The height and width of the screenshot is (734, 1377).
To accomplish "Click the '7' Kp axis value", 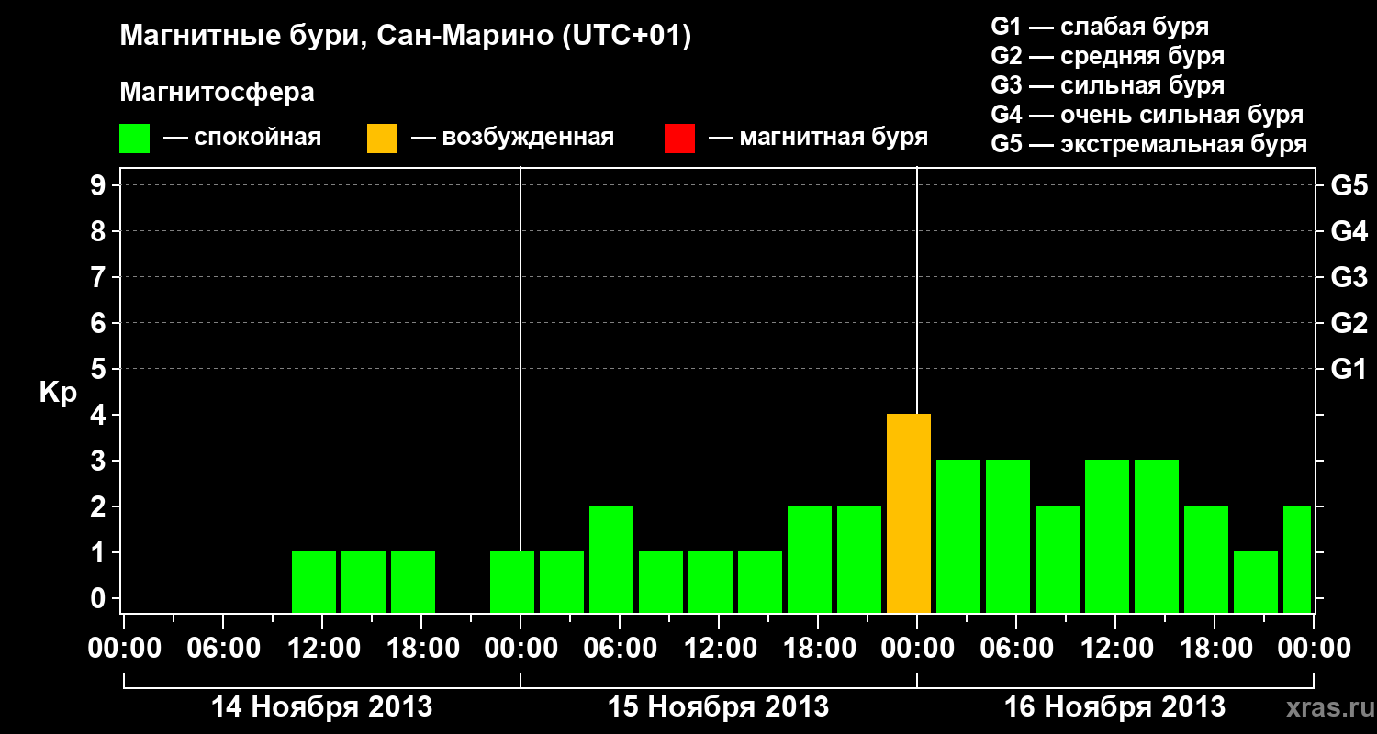I will [100, 277].
